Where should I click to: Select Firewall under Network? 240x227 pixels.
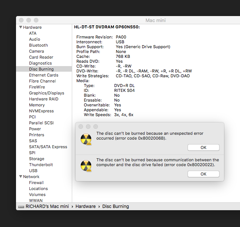(x=36, y=183)
